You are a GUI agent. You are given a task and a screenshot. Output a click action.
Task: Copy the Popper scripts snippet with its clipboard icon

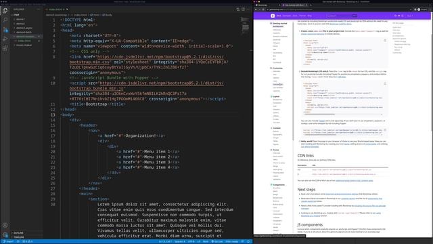click(385, 129)
